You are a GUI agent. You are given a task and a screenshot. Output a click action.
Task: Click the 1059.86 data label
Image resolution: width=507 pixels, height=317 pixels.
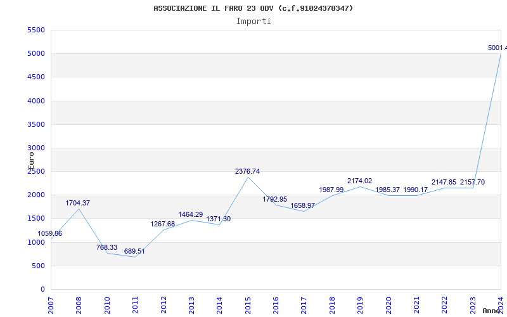click(x=50, y=233)
